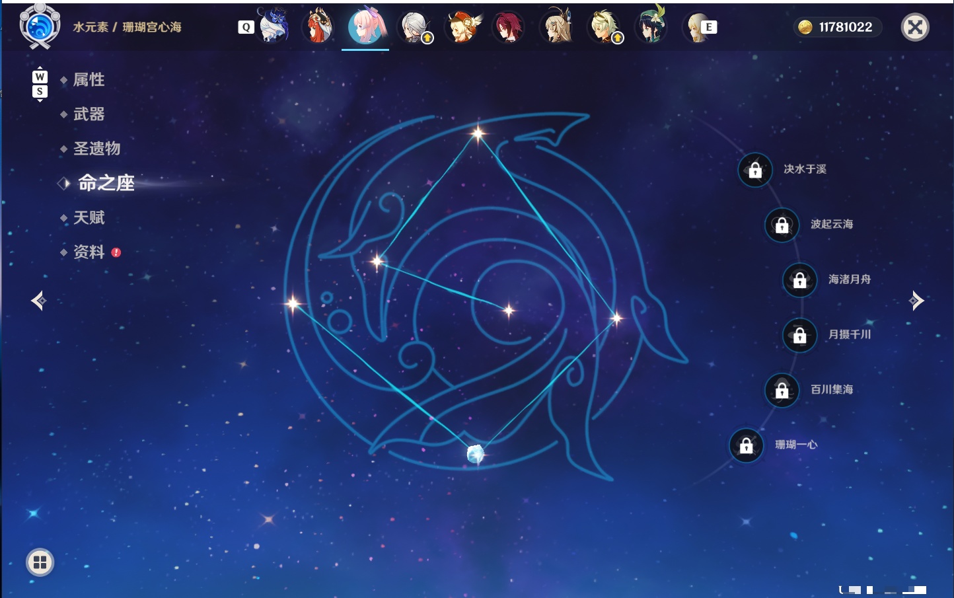
Task: Click the Mora coin balance 11781022
Action: tap(836, 27)
